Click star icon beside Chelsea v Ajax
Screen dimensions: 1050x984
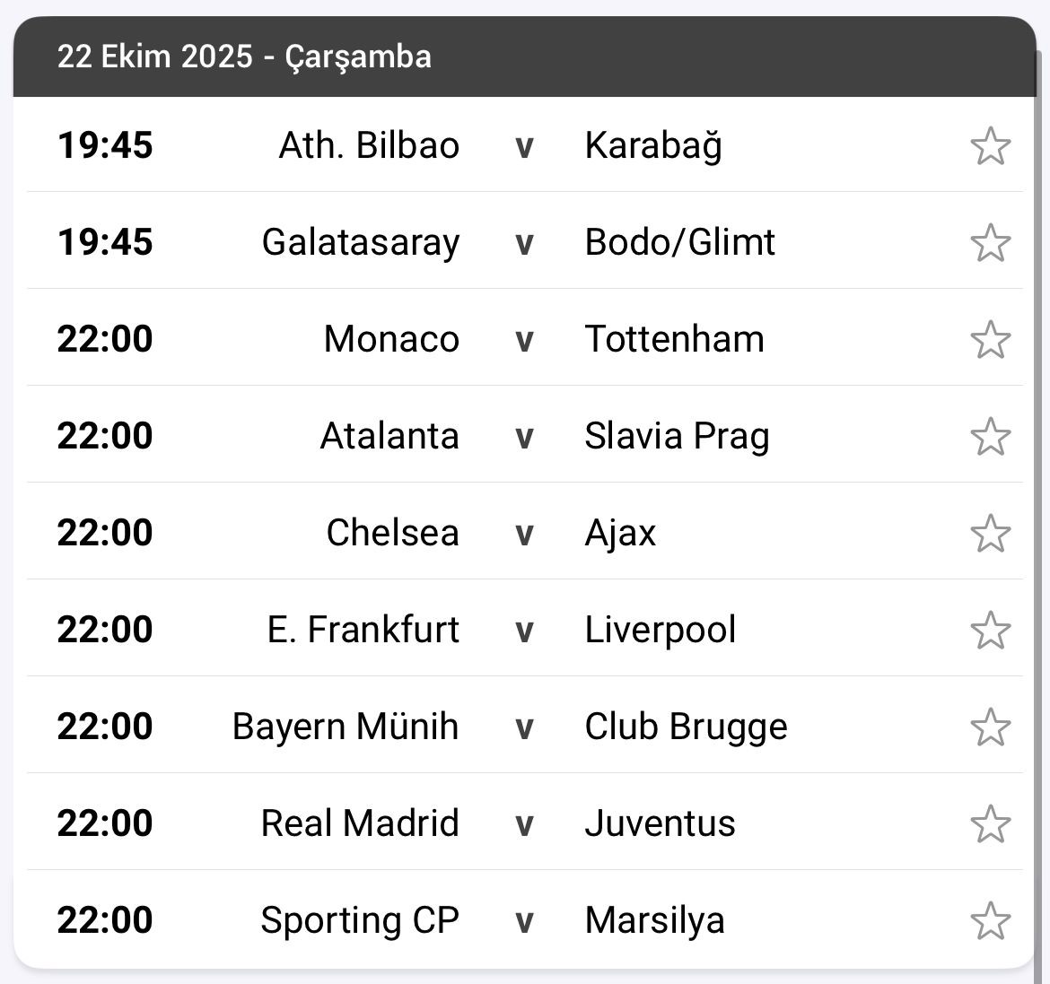[x=990, y=534]
